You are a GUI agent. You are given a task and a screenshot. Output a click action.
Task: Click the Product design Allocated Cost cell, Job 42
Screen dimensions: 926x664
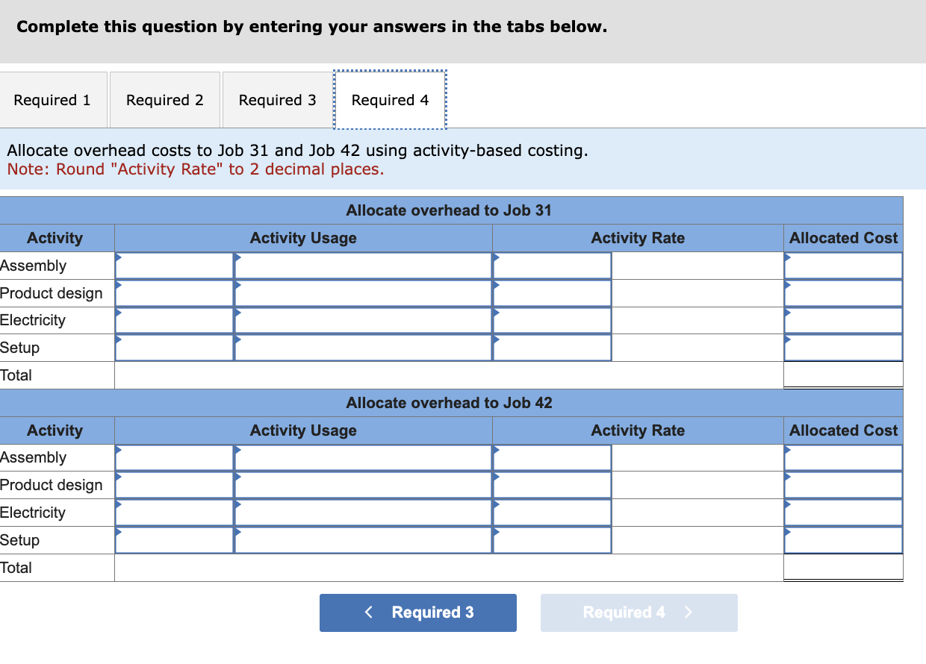pos(842,485)
